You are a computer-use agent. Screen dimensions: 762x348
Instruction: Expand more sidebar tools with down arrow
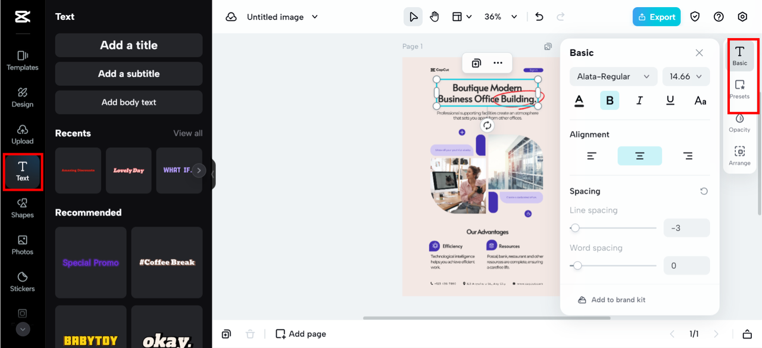pos(23,328)
